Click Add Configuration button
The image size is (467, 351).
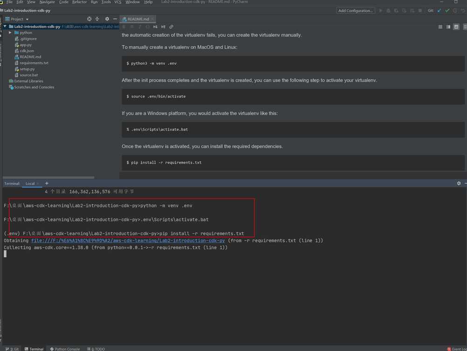click(355, 10)
